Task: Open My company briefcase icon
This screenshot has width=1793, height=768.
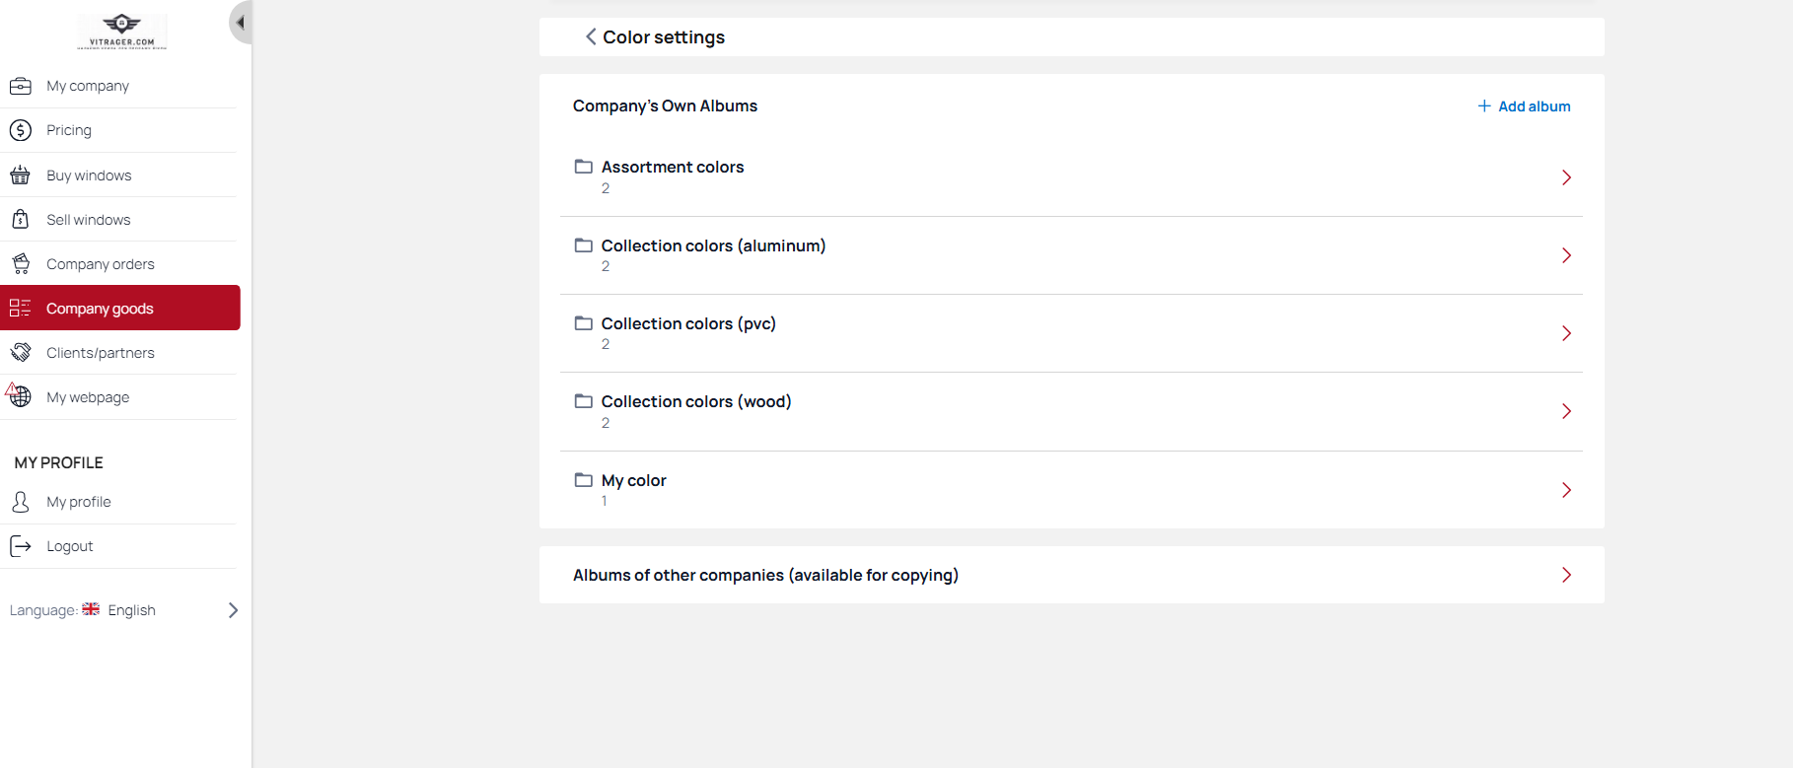Action: 21,86
